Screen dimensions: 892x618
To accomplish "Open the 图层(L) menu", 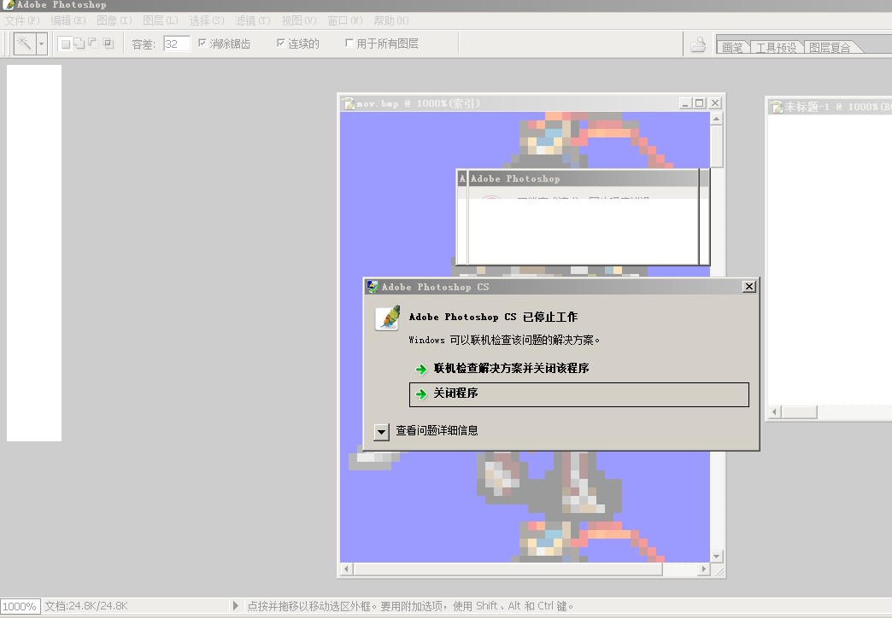I will [x=161, y=20].
